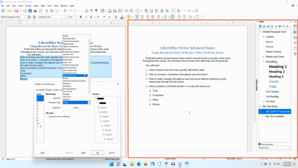Open the font name dropdown
Image resolution: width=298 pixels, height=168 pixels.
(65, 17)
